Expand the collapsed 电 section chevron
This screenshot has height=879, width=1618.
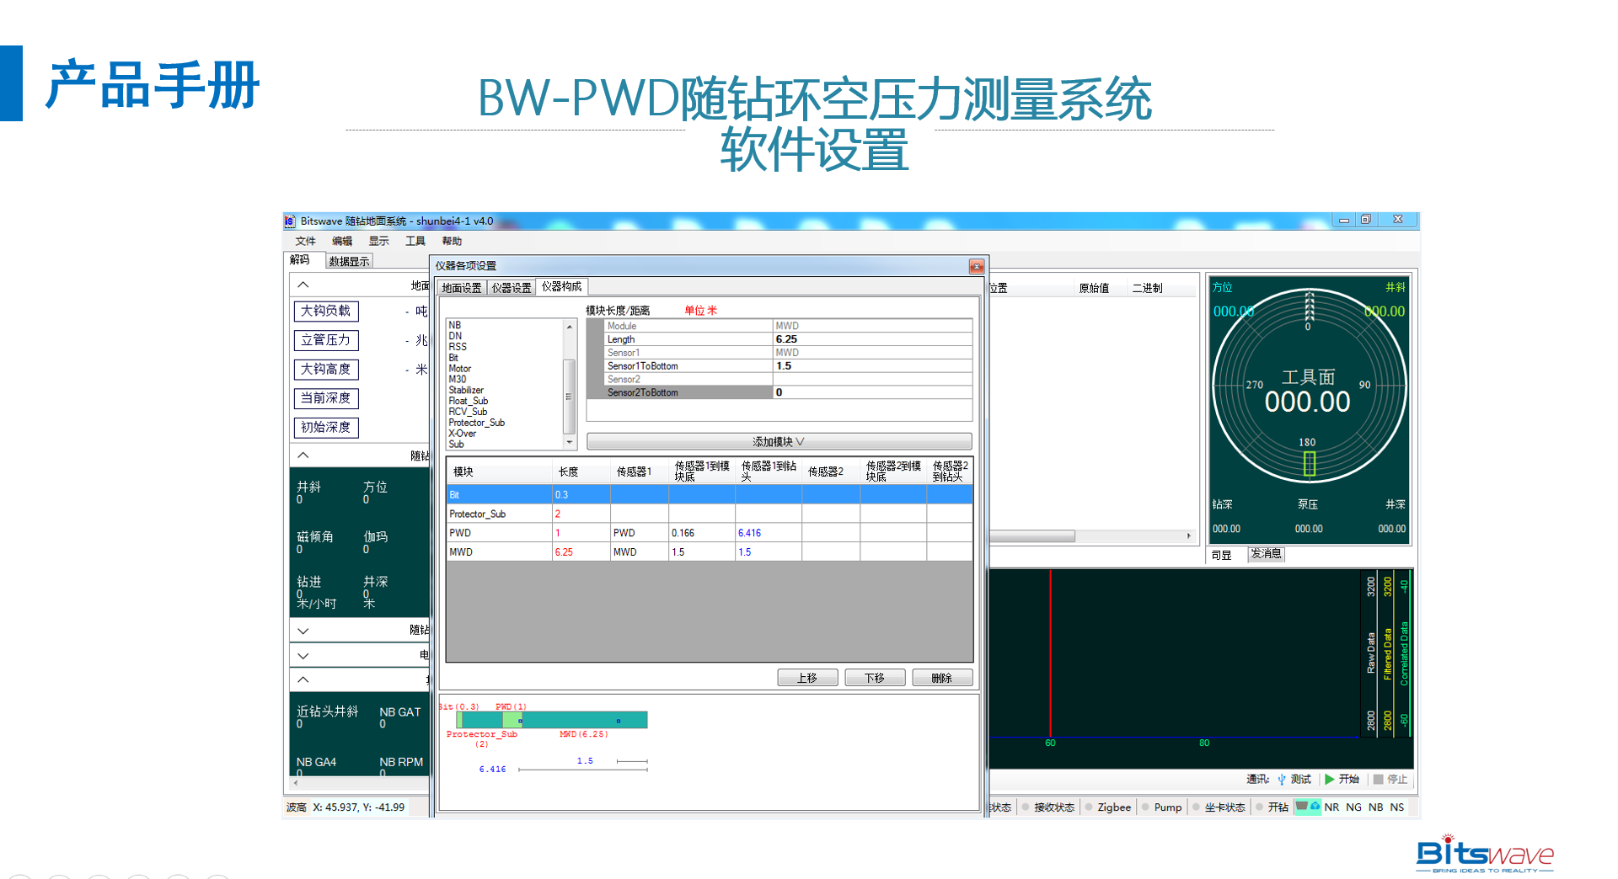(303, 655)
